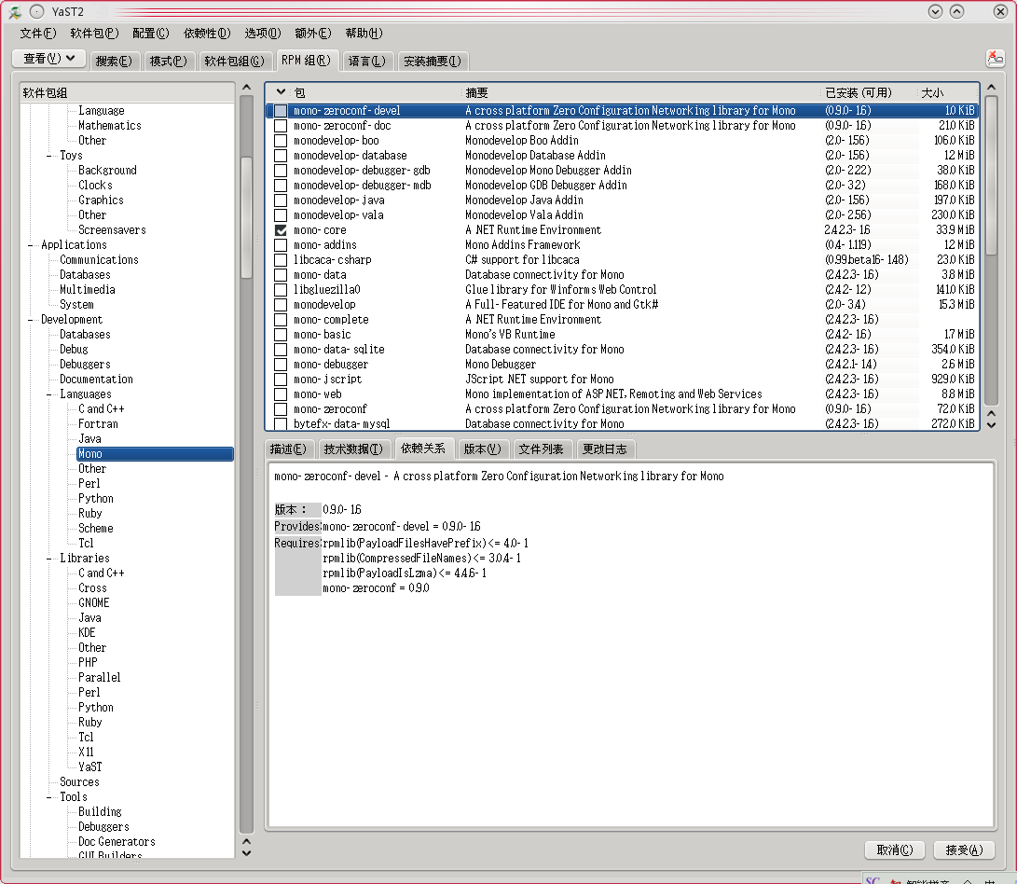Collapse the Toys tree group
This screenshot has width=1017, height=884.
tap(49, 156)
